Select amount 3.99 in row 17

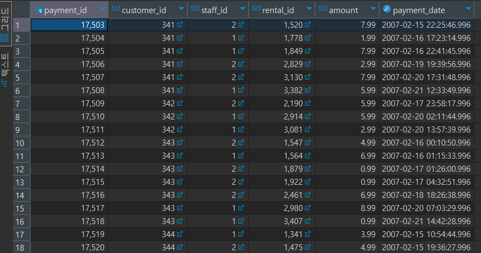click(347, 234)
